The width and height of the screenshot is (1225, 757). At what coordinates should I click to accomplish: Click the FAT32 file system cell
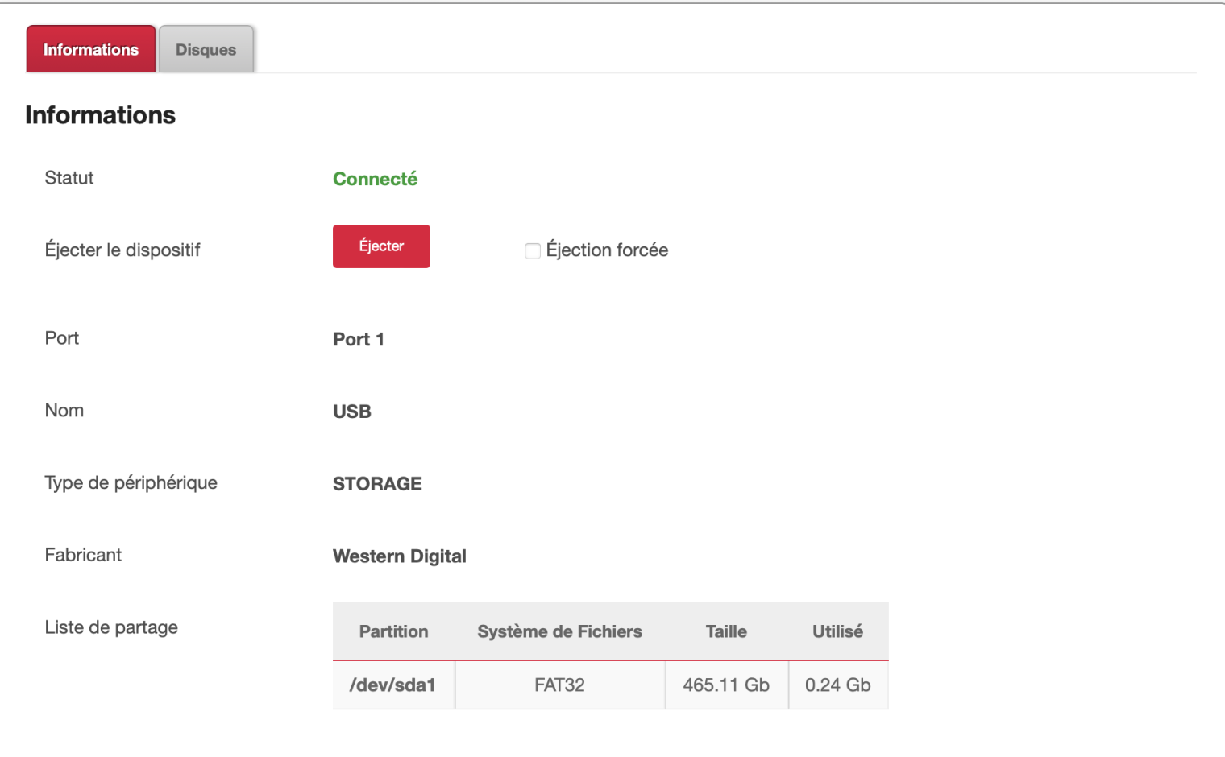(x=559, y=685)
